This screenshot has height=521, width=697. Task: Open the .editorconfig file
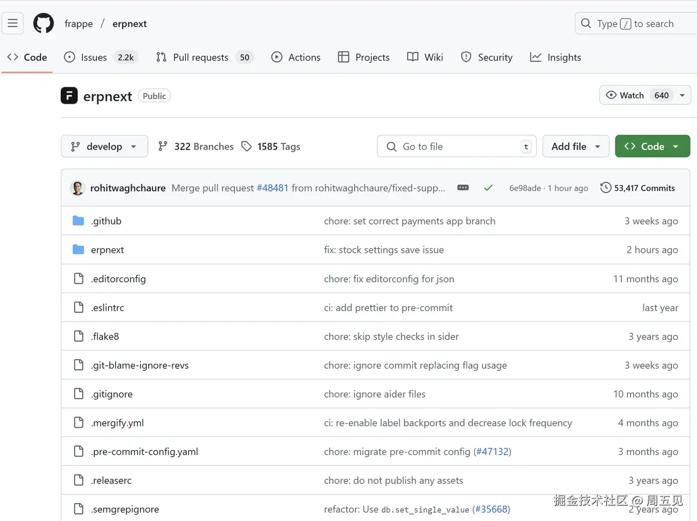pyautogui.click(x=118, y=279)
